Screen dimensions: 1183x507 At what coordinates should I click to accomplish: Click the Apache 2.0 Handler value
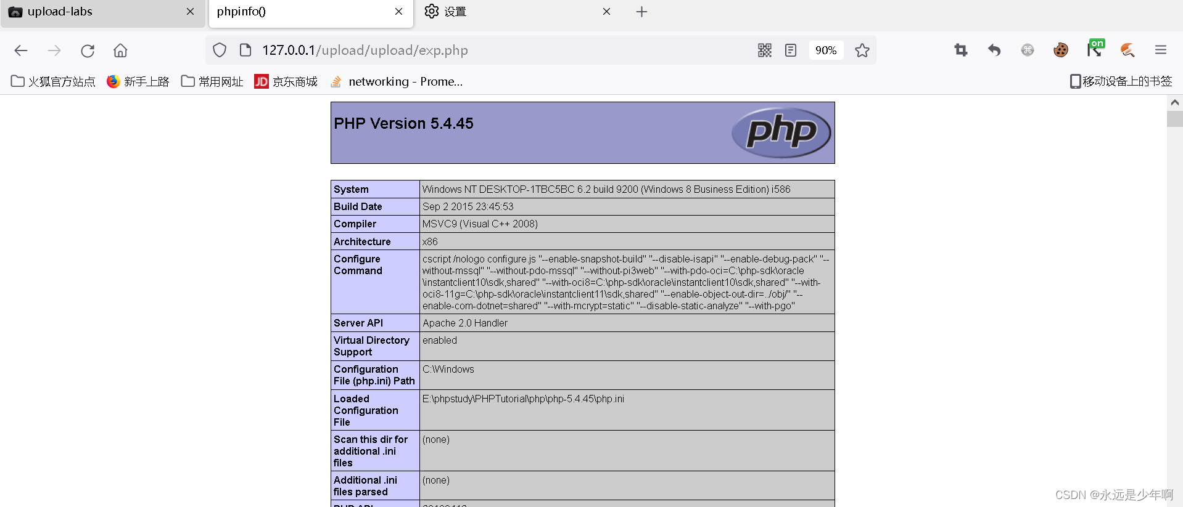coord(465,323)
